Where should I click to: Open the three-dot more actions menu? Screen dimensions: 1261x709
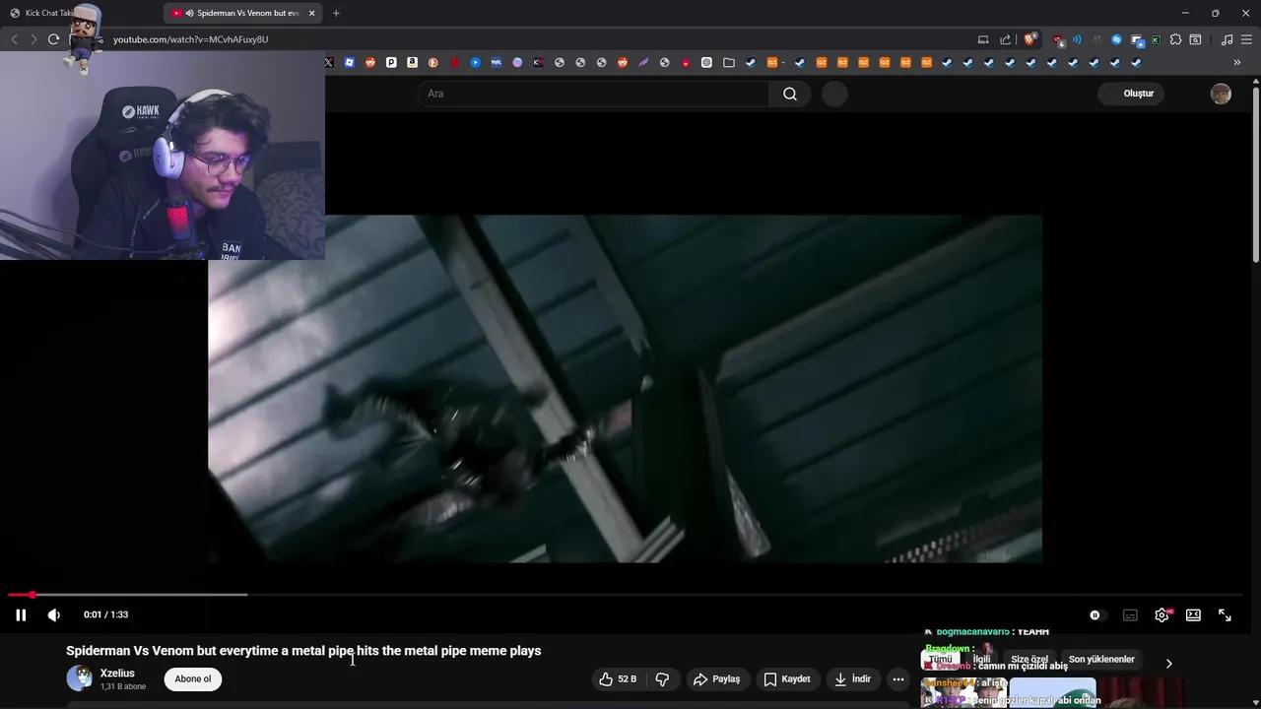pos(897,678)
